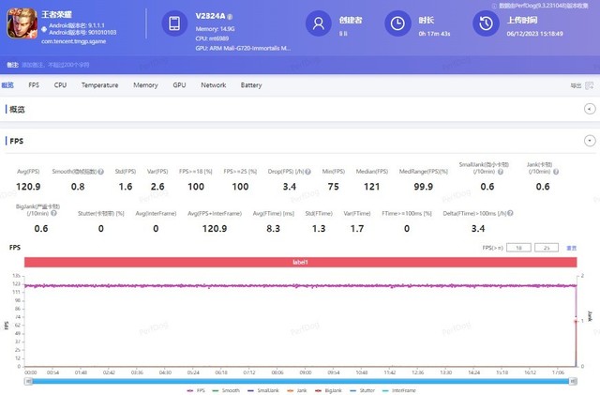The width and height of the screenshot is (600, 395).
Task: Toggle the FPS series in chart legend
Action: coord(199,389)
